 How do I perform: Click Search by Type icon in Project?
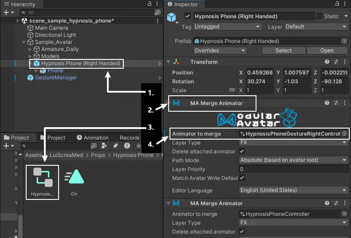[104, 146]
